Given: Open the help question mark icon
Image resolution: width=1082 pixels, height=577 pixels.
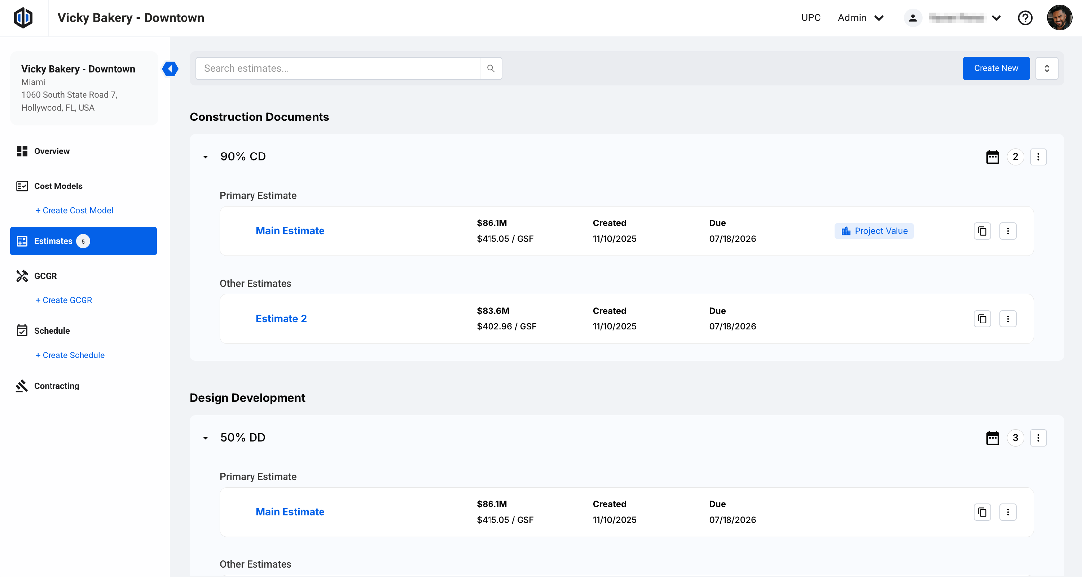Looking at the screenshot, I should tap(1025, 18).
